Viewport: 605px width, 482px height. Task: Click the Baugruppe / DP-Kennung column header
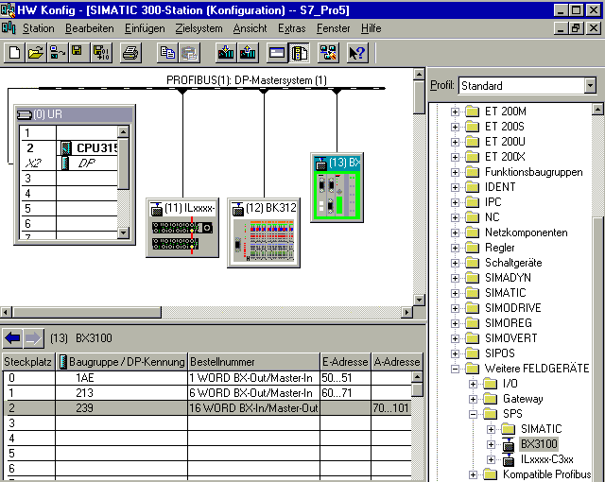(122, 362)
